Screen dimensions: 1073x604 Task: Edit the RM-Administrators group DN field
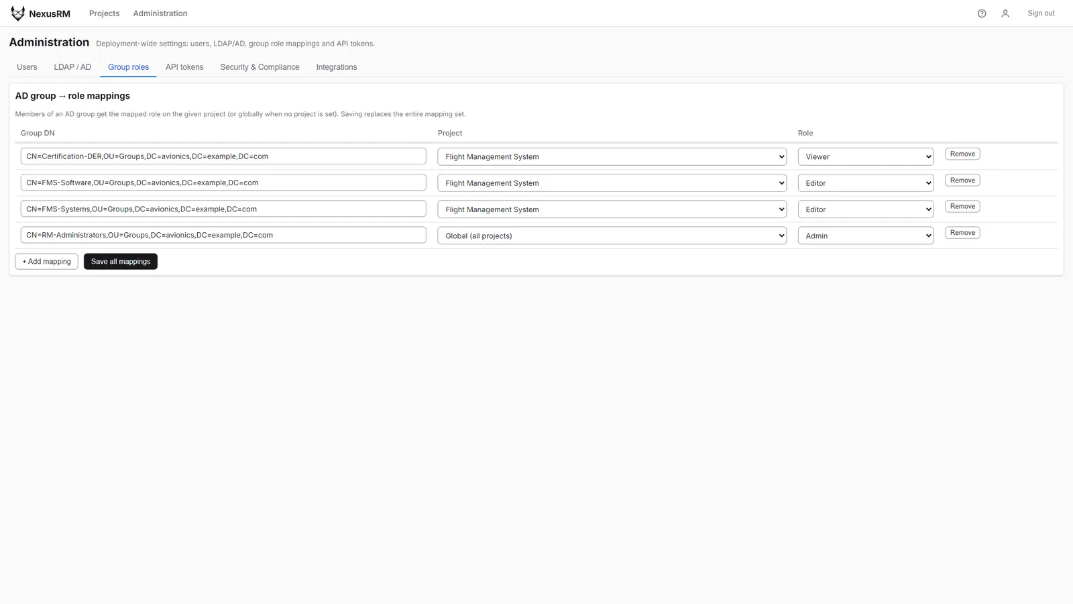point(223,235)
